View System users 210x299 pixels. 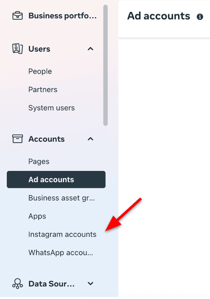(51, 108)
